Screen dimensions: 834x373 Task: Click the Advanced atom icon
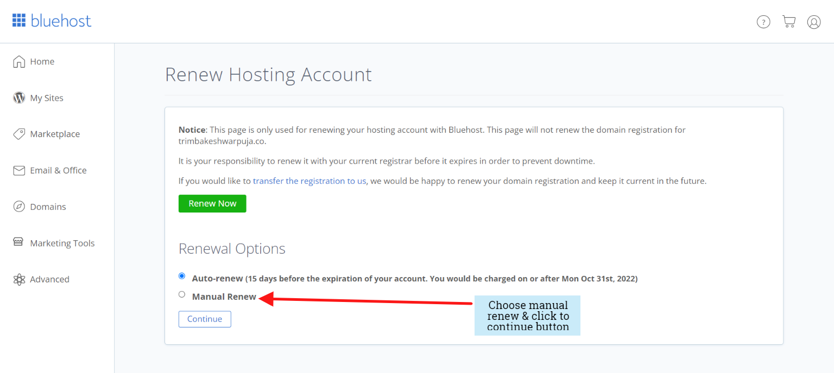19,279
